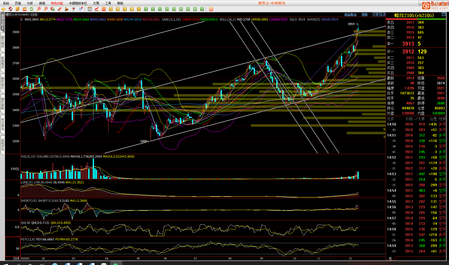This screenshot has width=449, height=265.
Task: Open the 工具 menu
Action: point(108,3)
